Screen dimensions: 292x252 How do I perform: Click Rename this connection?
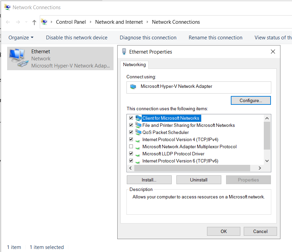216,38
